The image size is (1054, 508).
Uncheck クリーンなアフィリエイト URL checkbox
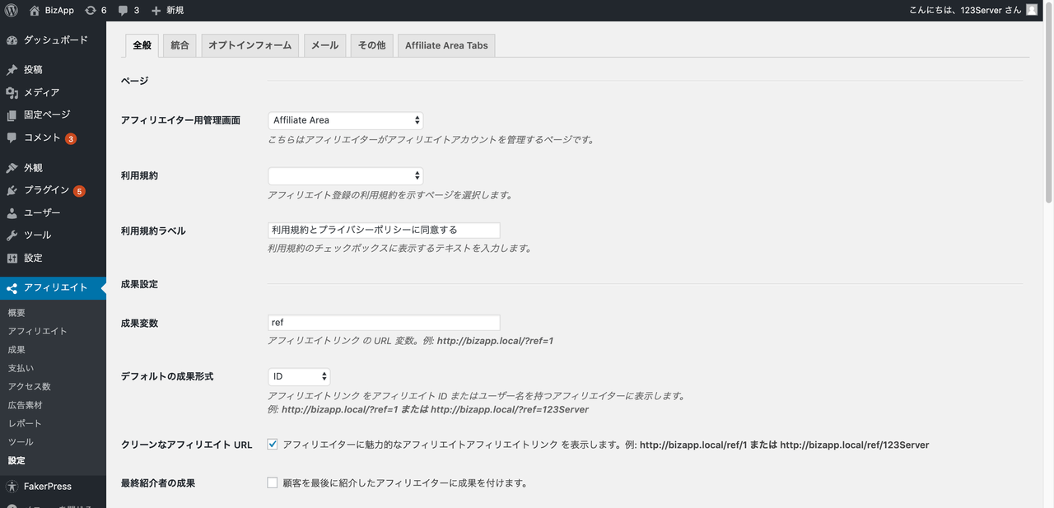pyautogui.click(x=273, y=445)
